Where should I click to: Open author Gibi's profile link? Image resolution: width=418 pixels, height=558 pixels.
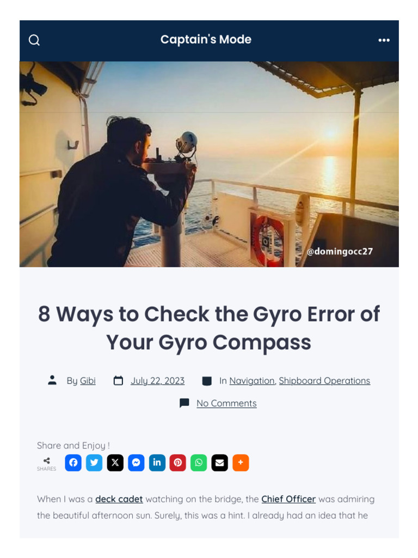(88, 380)
